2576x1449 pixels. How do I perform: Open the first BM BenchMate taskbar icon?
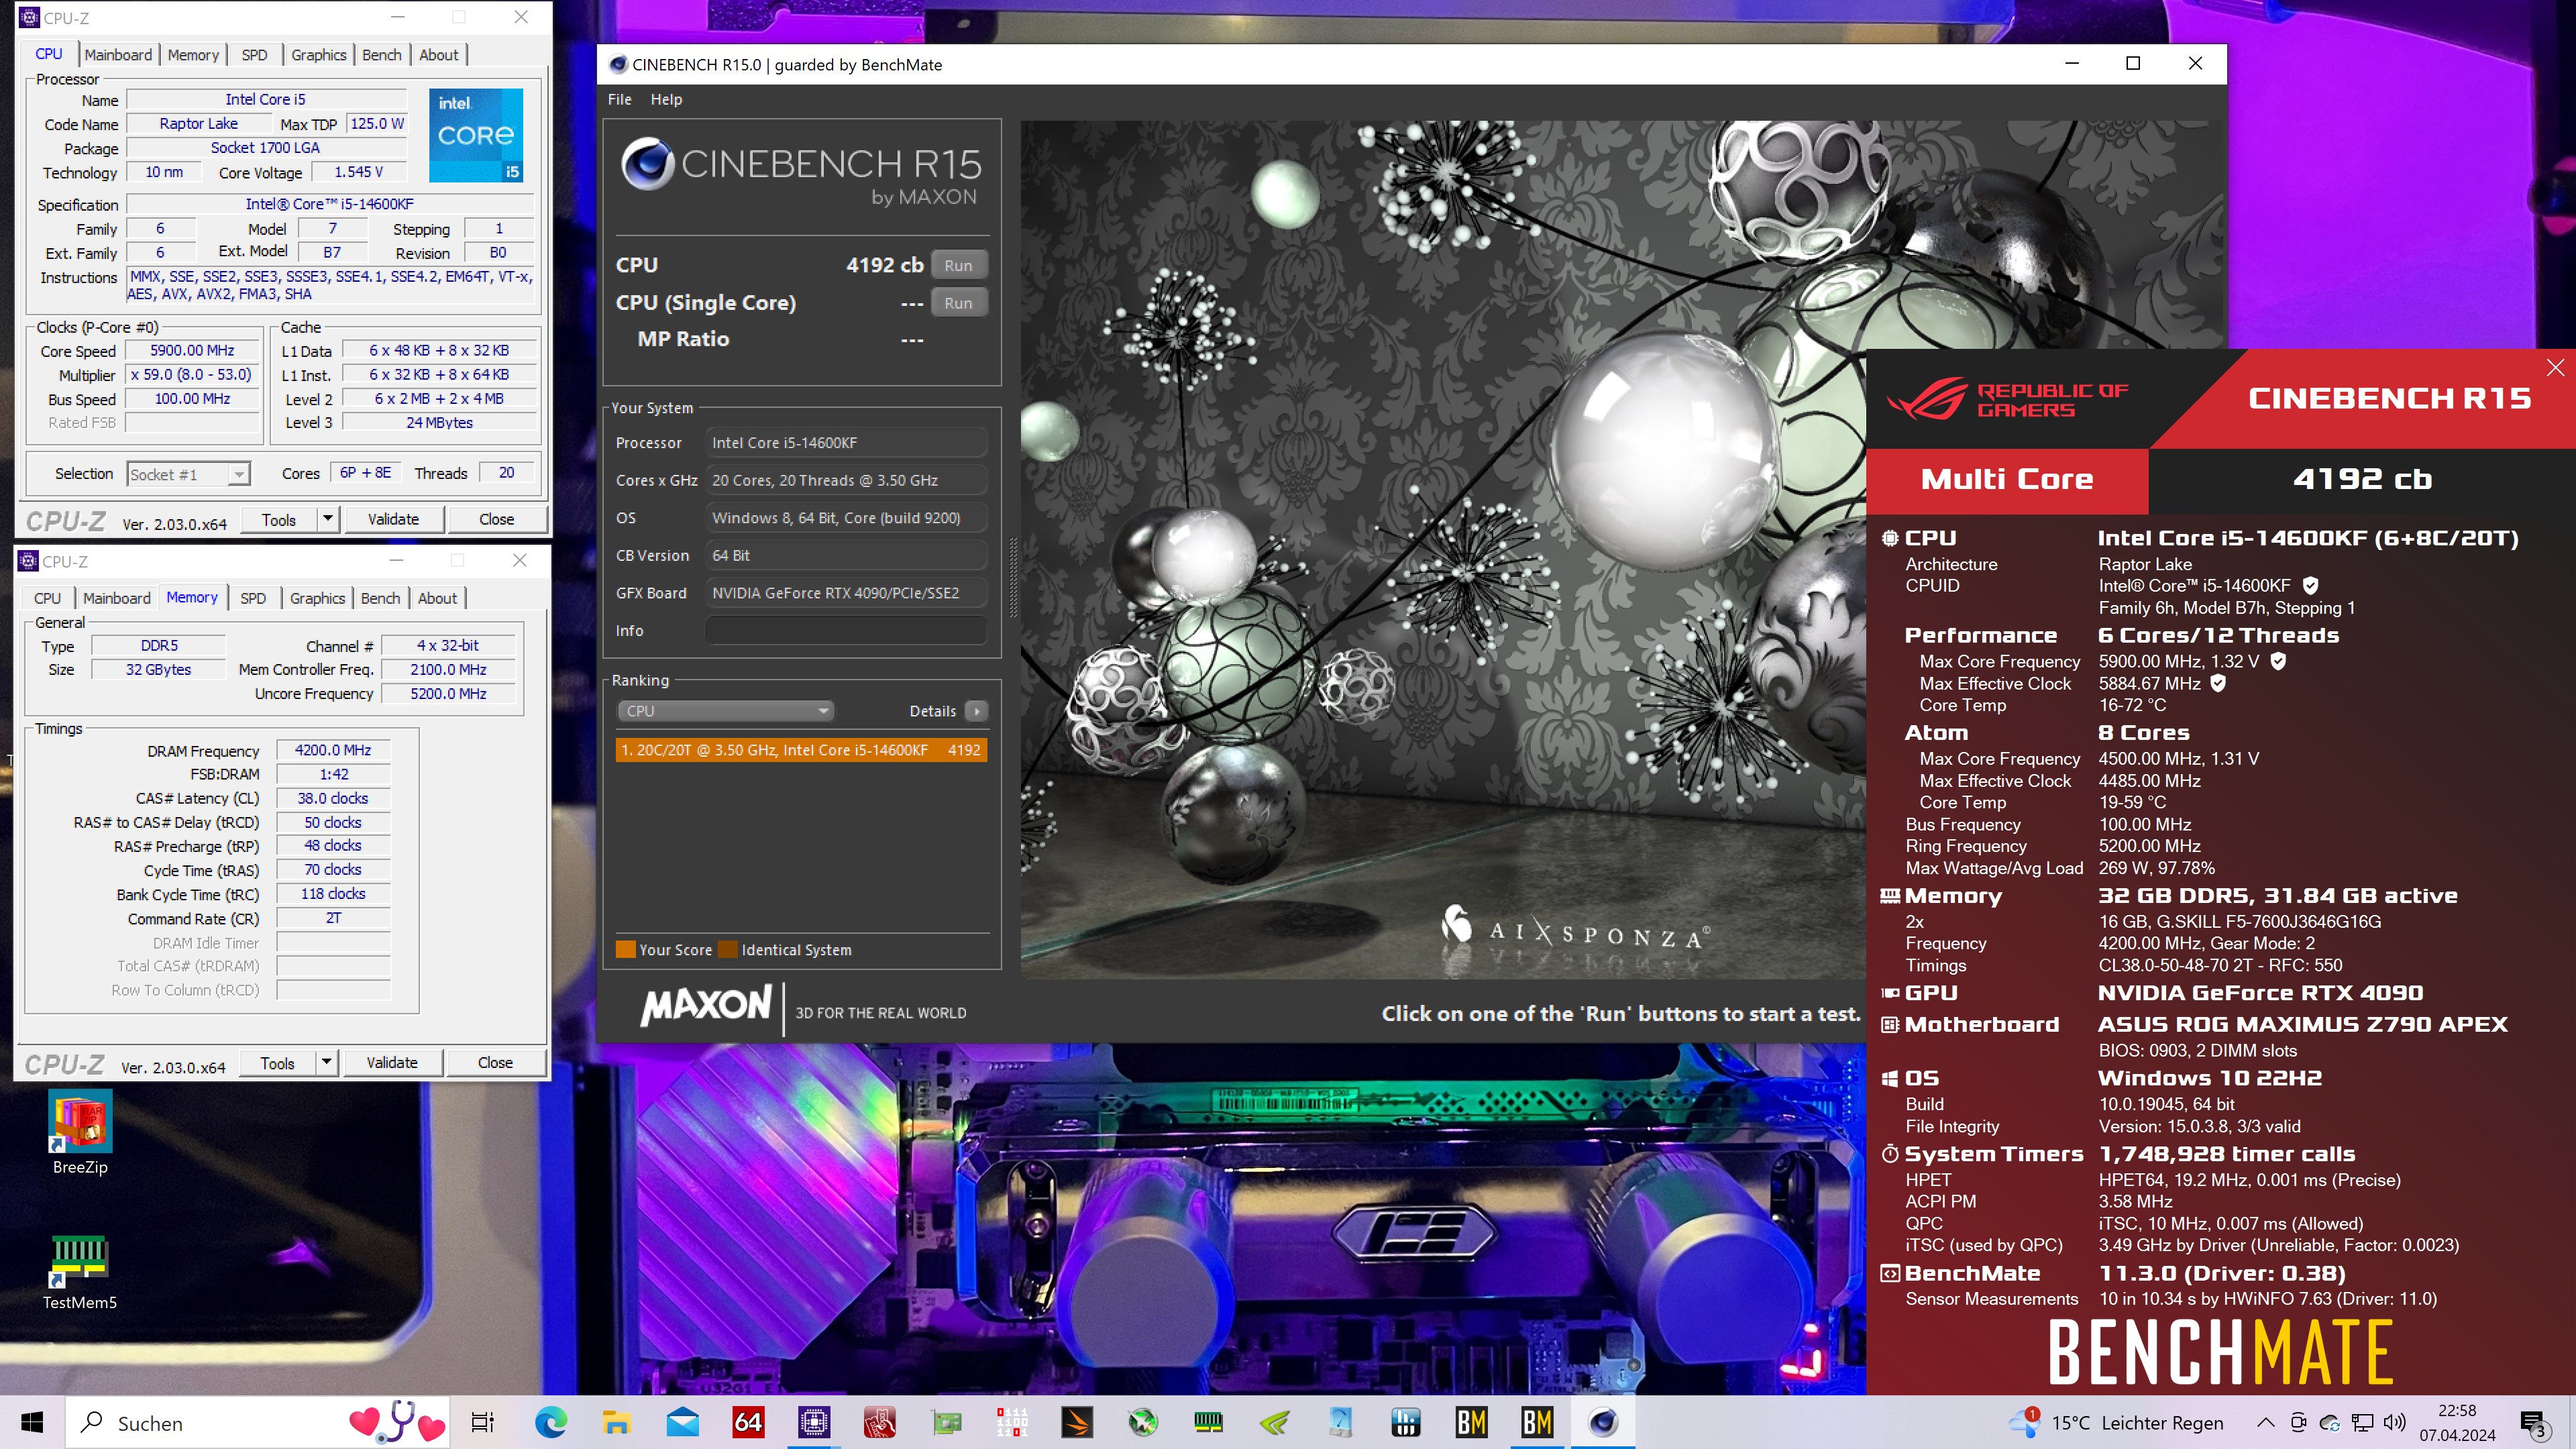[1472, 1422]
